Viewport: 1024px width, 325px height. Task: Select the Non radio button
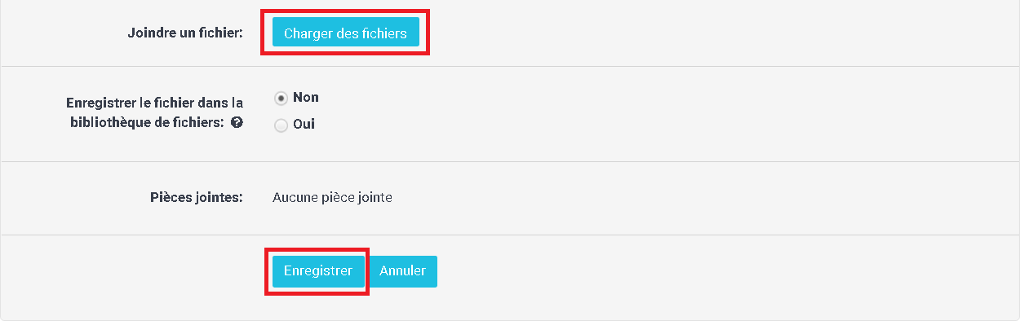tap(281, 98)
